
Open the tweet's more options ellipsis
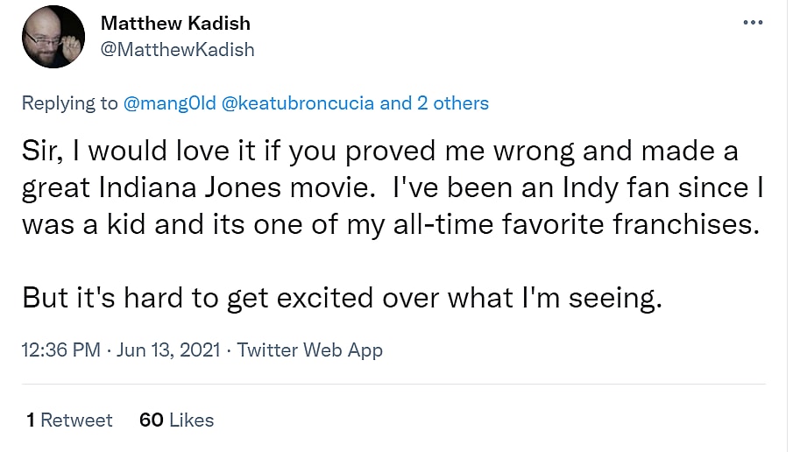pos(753,23)
